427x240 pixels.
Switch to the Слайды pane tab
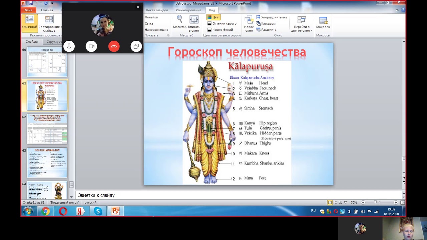tap(32, 42)
